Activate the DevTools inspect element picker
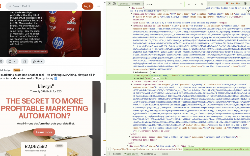Image resolution: width=250 pixels, height=156 pixels. (109, 4)
